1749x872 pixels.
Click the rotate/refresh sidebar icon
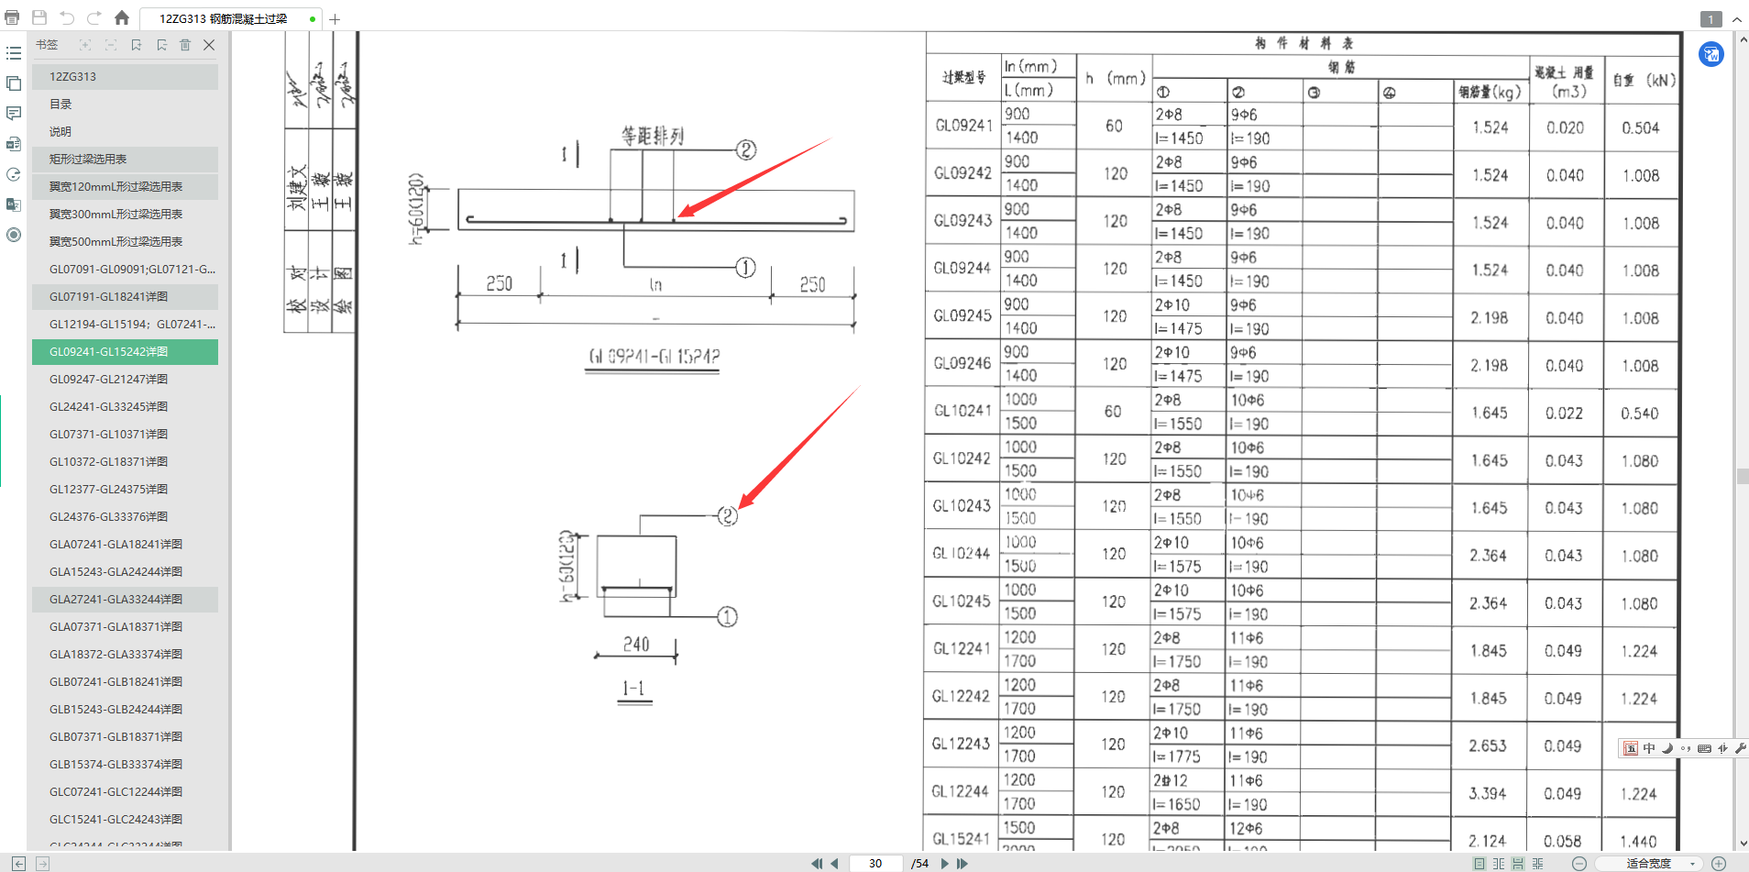[x=13, y=174]
